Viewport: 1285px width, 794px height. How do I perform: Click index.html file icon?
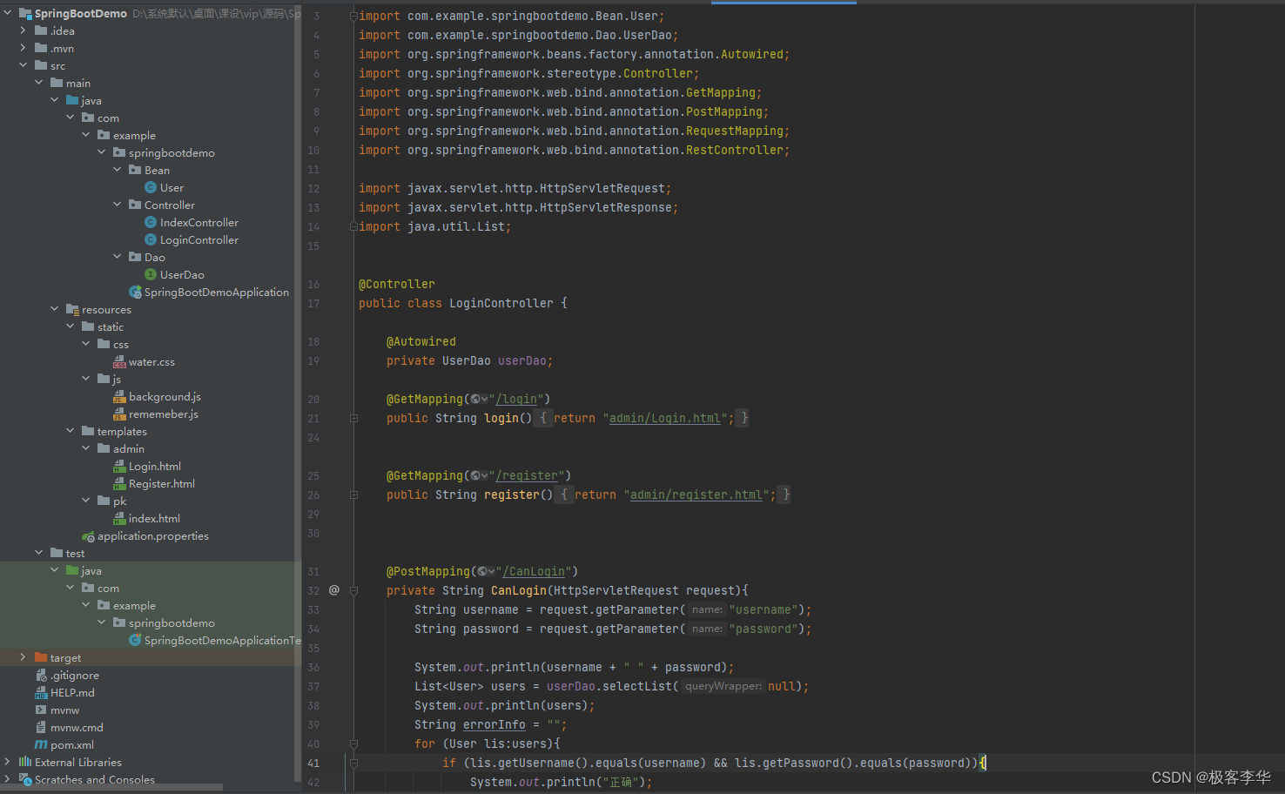tap(119, 518)
